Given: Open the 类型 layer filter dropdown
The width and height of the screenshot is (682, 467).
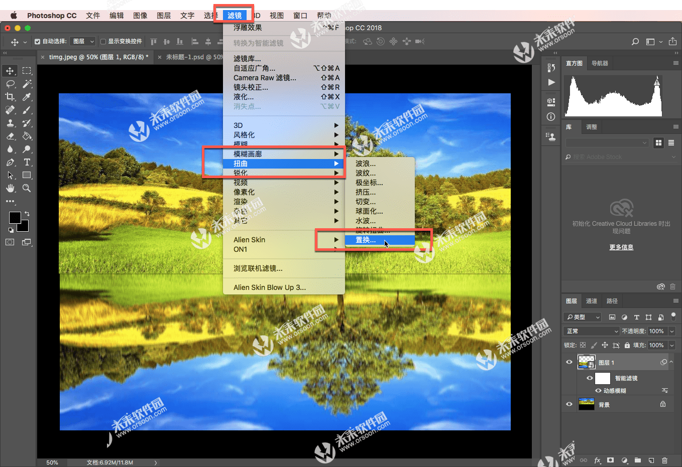Looking at the screenshot, I should (583, 317).
